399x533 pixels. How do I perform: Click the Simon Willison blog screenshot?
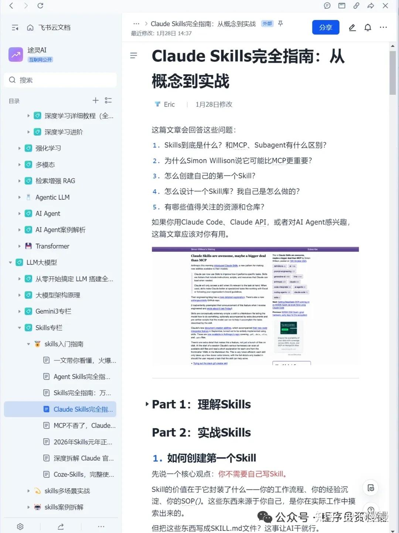pyautogui.click(x=255, y=306)
